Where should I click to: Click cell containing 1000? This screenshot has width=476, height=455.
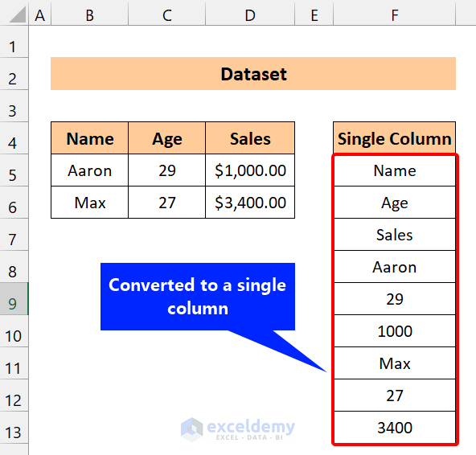point(394,331)
